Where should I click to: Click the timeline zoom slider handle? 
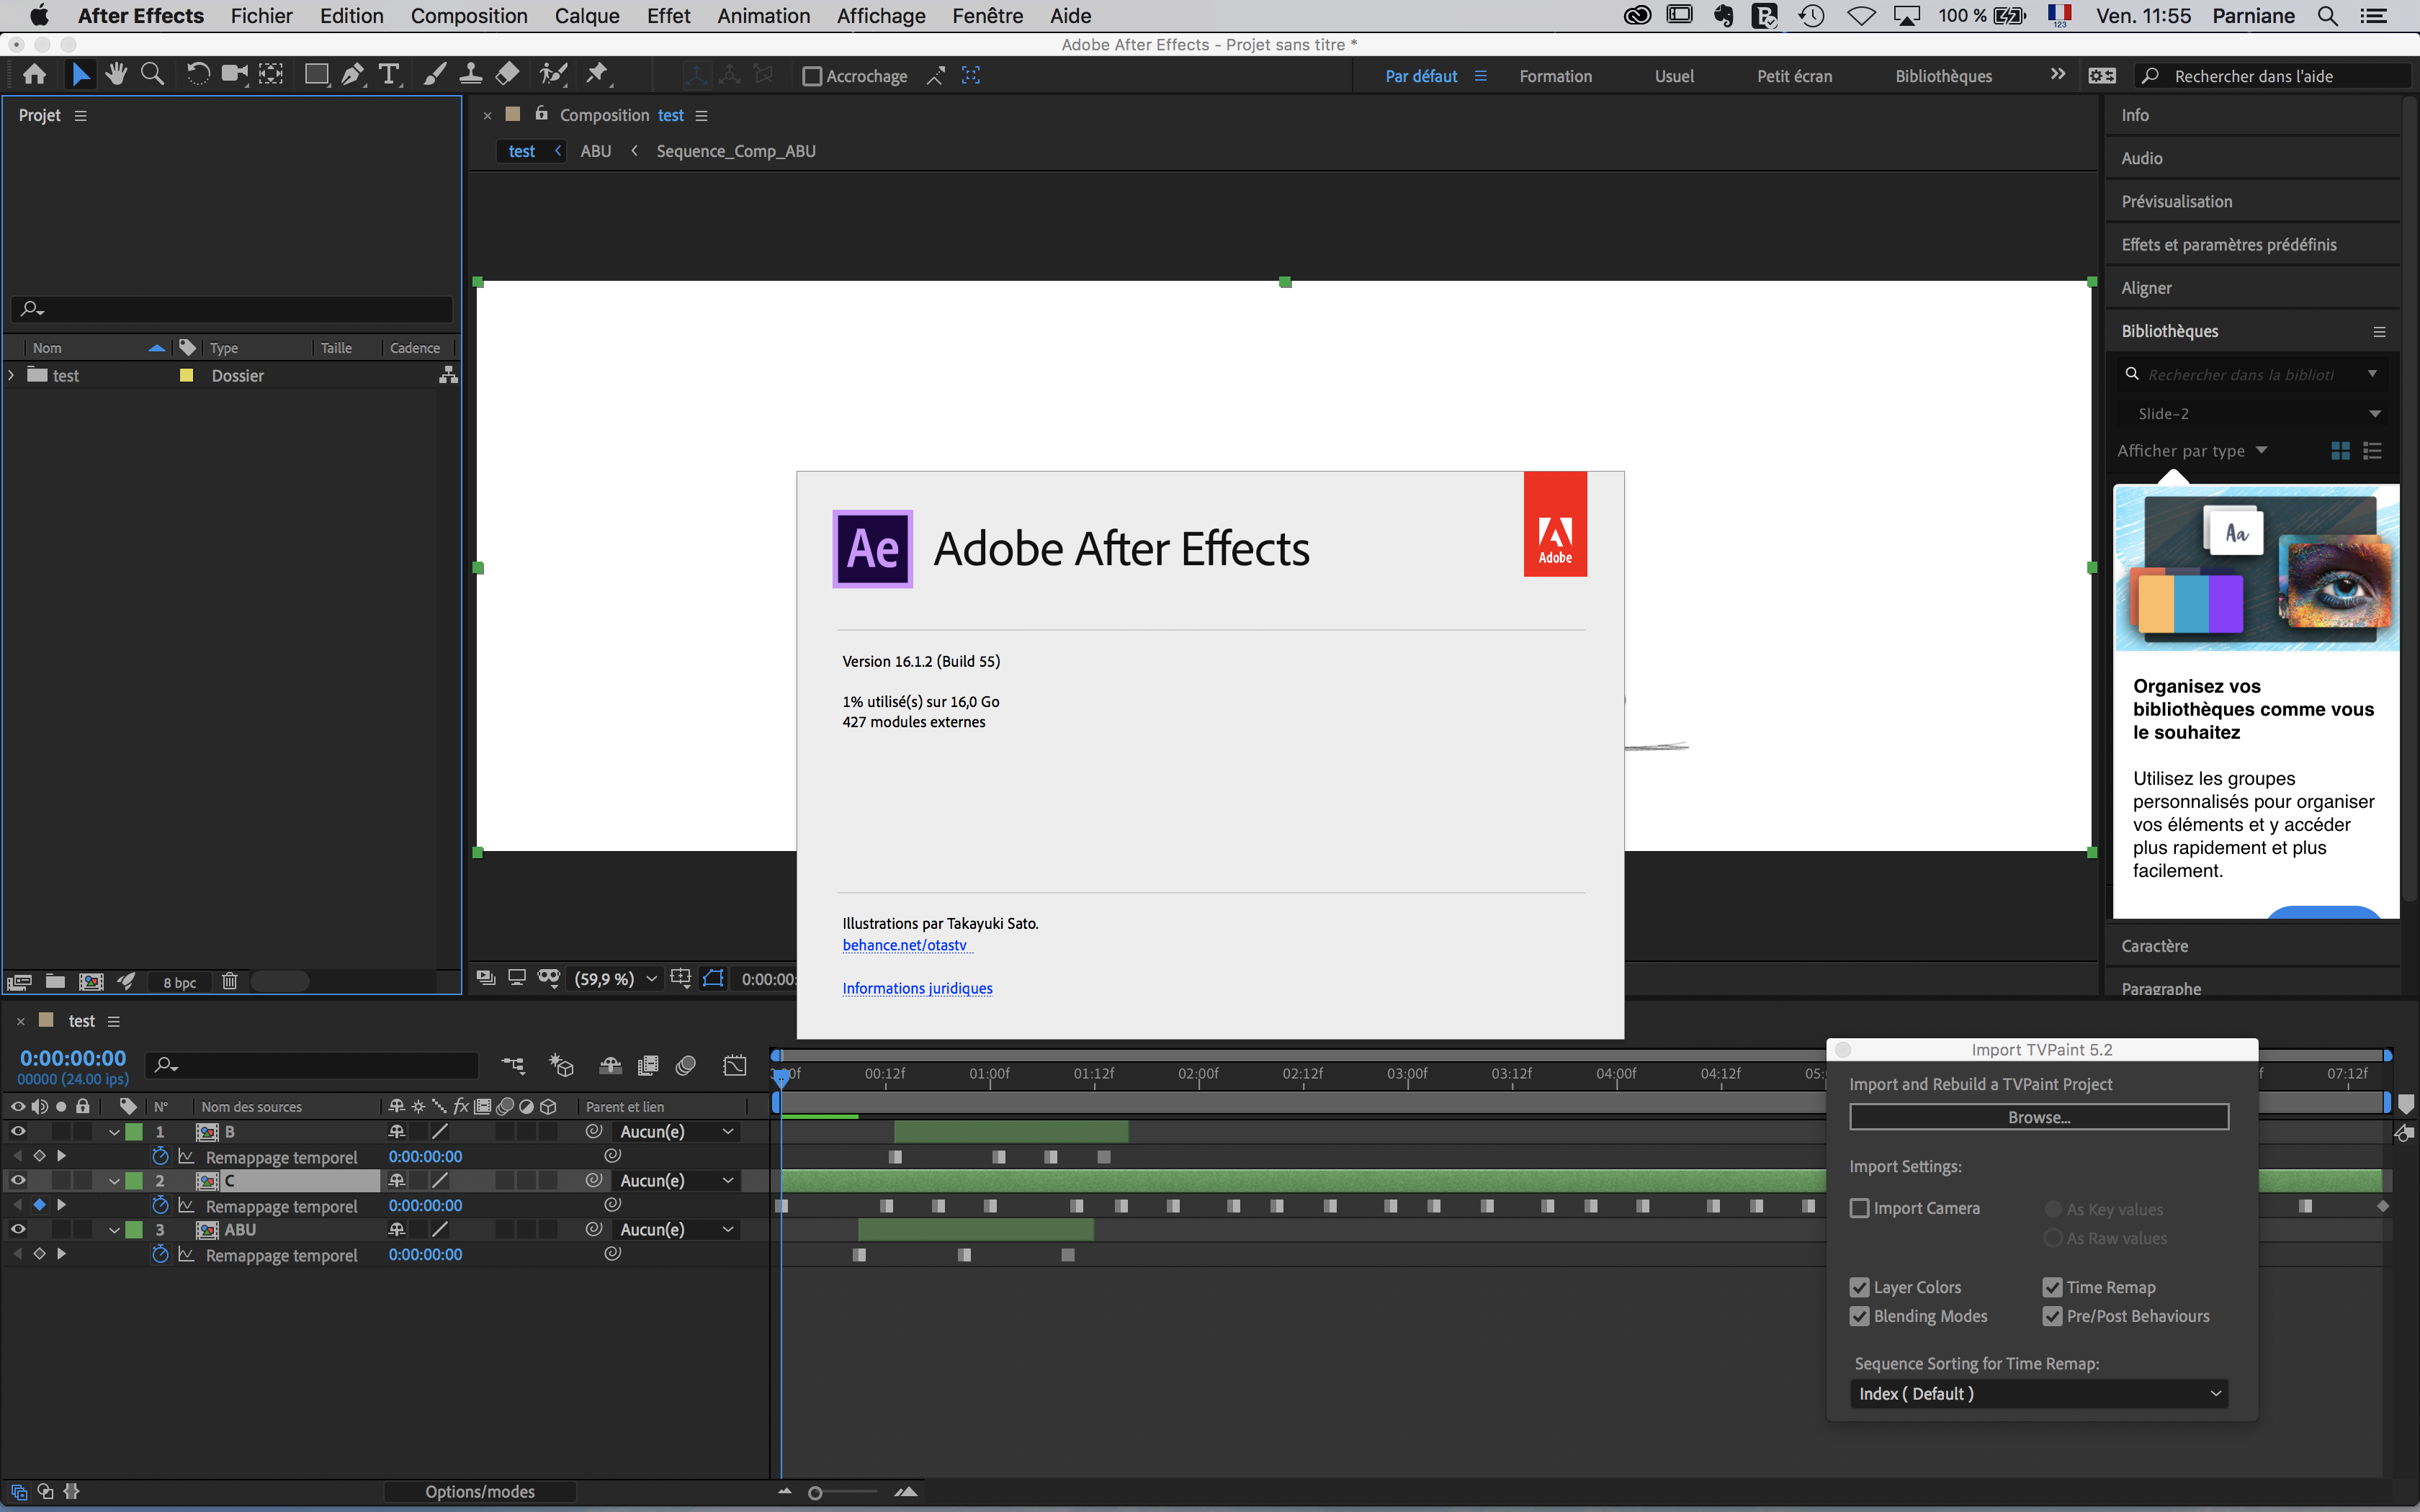click(x=815, y=1493)
